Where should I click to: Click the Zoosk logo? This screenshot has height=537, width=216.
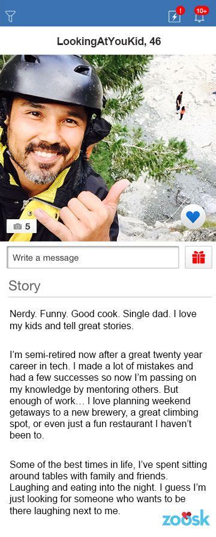186,518
